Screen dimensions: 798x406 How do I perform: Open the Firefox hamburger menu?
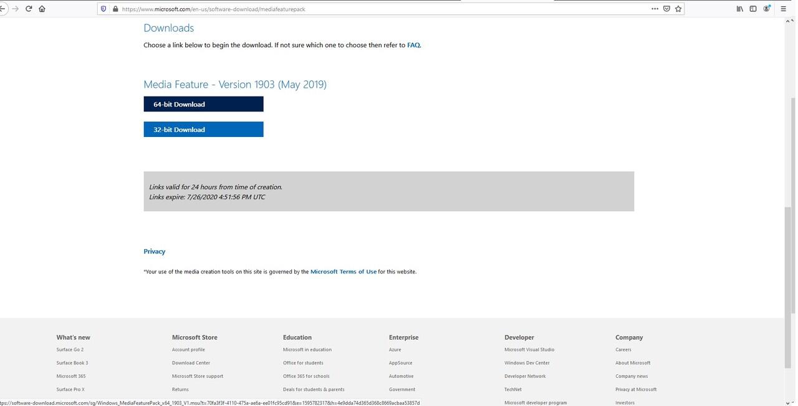click(784, 9)
